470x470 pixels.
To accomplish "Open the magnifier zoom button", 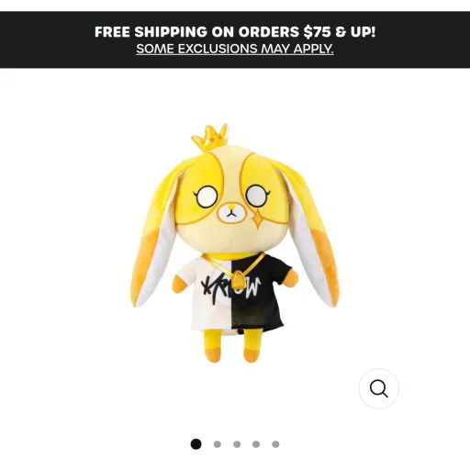I will click(379, 388).
